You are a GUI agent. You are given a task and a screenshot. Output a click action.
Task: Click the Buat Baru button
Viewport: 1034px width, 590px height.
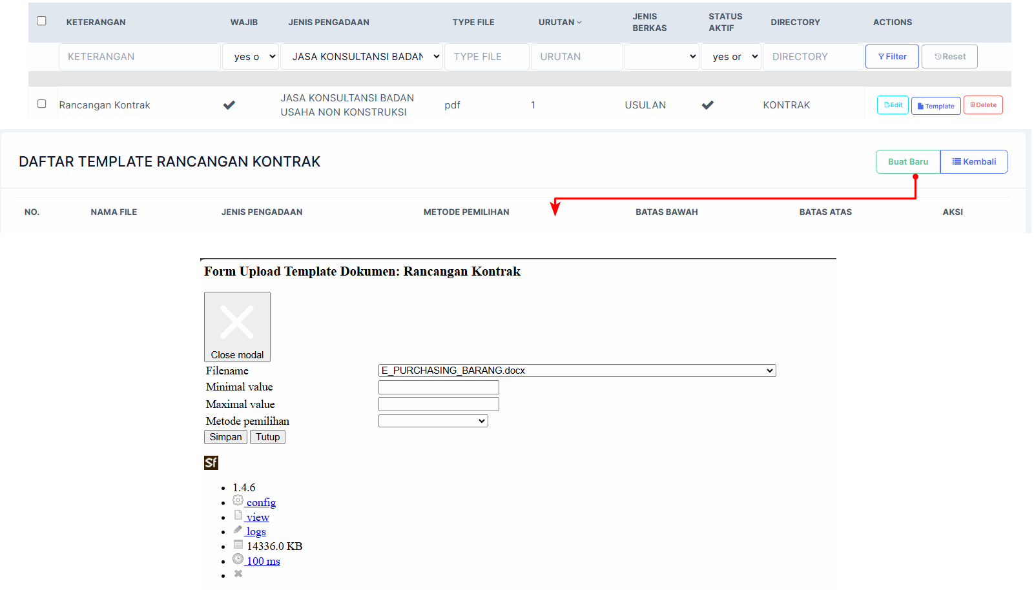pyautogui.click(x=907, y=162)
